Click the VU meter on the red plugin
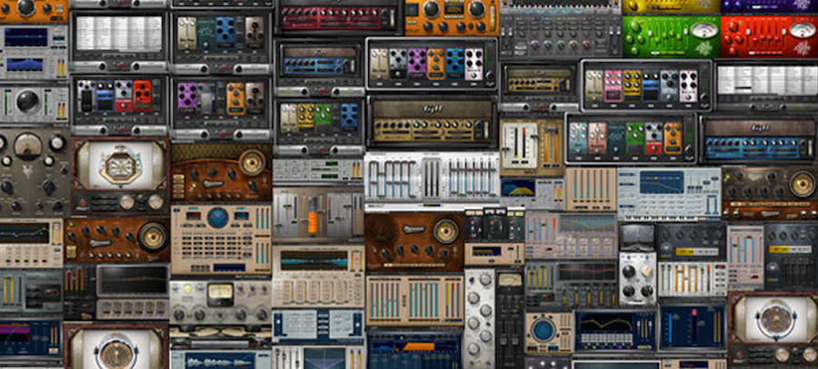This screenshot has height=369, width=818. [x=802, y=30]
